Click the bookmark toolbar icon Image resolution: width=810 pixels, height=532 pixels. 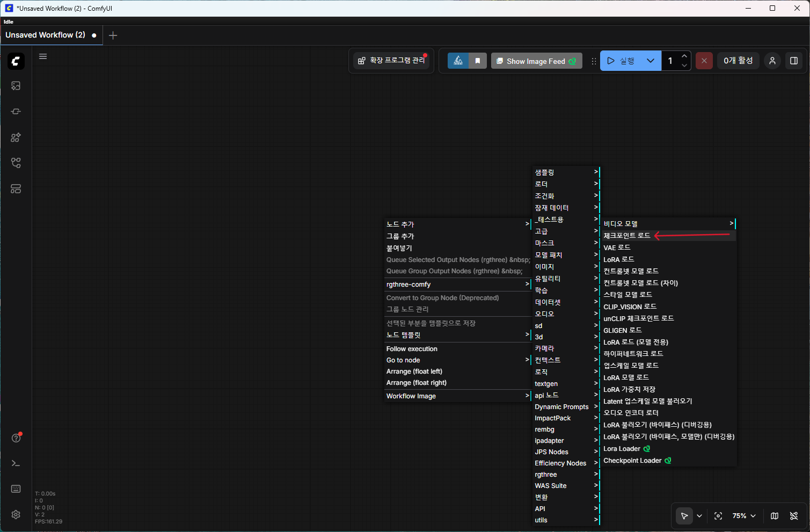point(478,61)
